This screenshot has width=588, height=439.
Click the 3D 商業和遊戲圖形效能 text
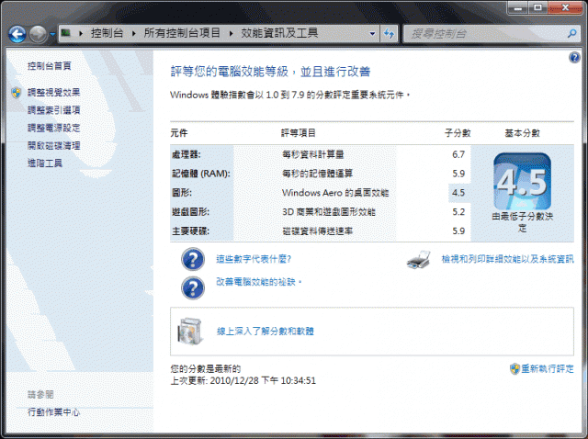(x=329, y=212)
